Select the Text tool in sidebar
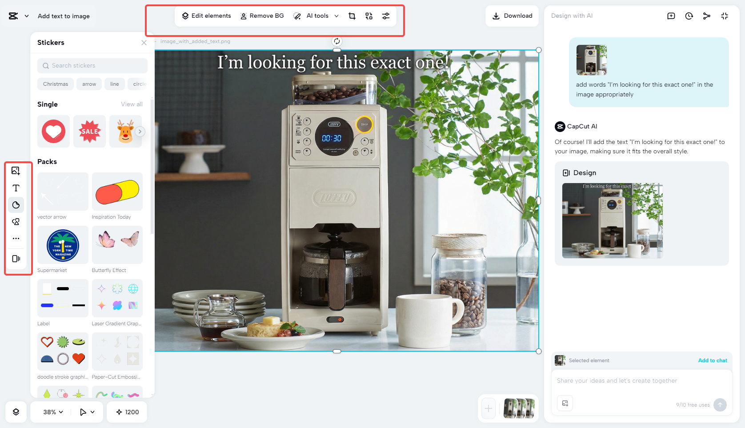The image size is (745, 428). click(16, 188)
